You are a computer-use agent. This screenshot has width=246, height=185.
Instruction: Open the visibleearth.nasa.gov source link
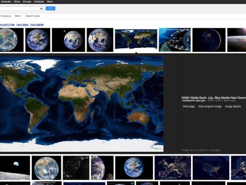pos(193,101)
